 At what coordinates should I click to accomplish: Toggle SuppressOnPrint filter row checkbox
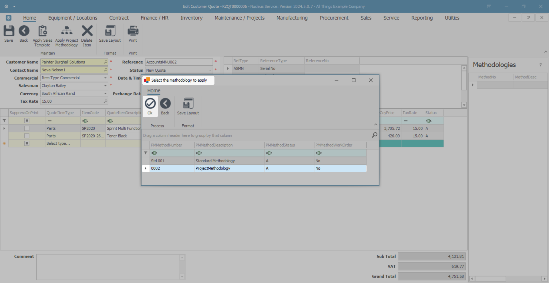coord(27,121)
